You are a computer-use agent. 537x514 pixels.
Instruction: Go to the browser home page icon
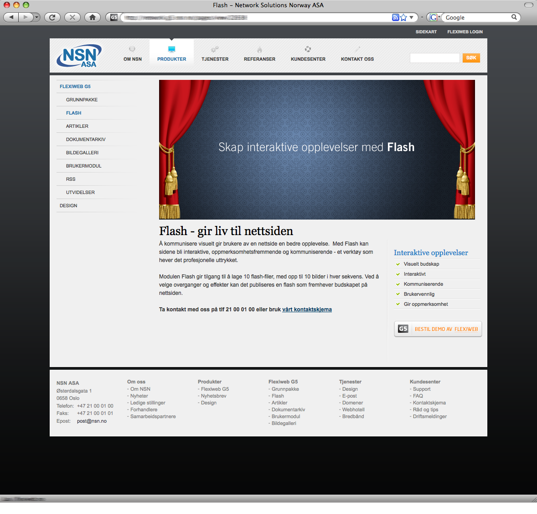coord(93,17)
